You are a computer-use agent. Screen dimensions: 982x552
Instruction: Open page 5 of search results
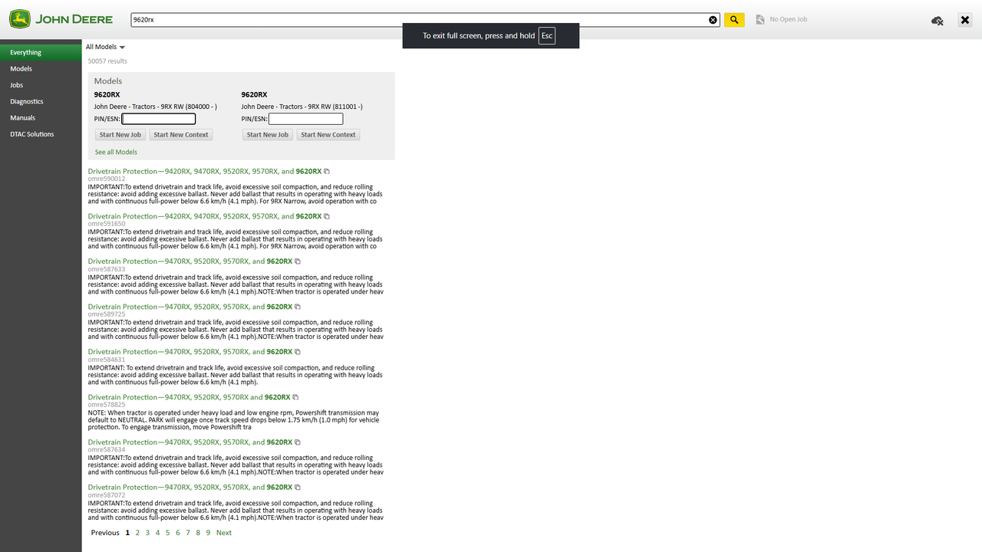[x=167, y=532]
